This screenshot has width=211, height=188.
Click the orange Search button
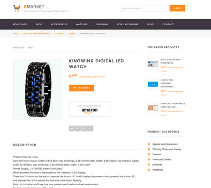(x=177, y=8)
